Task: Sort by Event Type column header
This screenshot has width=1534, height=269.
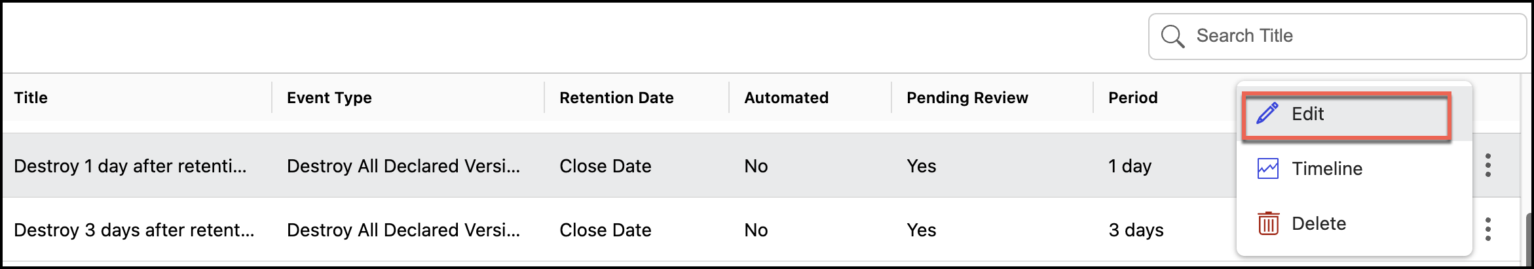Action: 329,98
